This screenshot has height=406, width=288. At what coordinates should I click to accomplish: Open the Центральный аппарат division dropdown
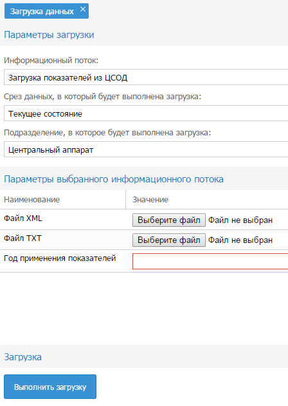(146, 150)
